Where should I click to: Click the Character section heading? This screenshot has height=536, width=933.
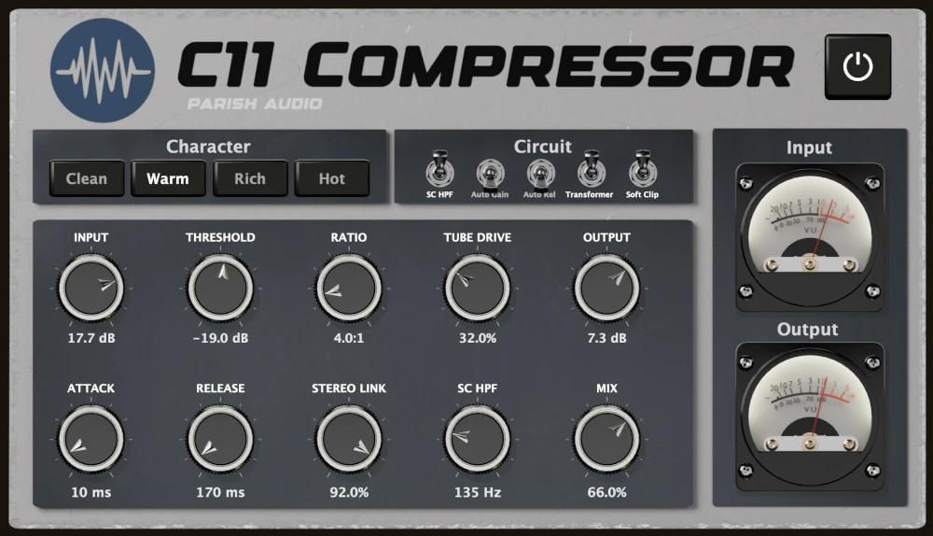208,147
